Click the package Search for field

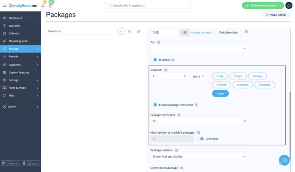80,31
